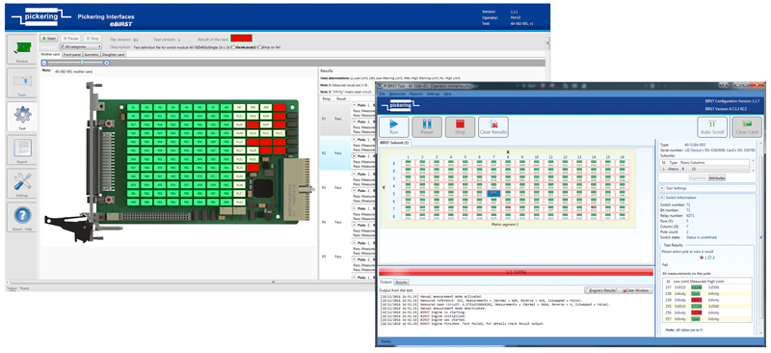Toggle Auto Scroll in BIRST Tool

pos(712,127)
